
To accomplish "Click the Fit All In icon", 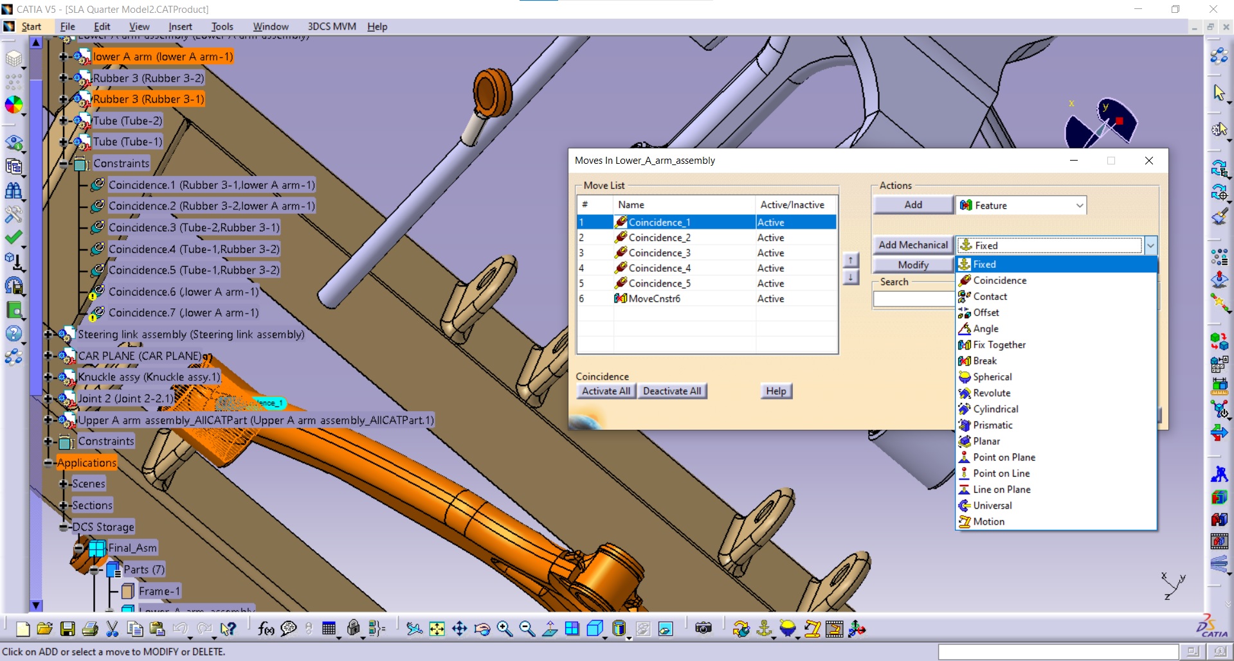I will click(x=436, y=630).
